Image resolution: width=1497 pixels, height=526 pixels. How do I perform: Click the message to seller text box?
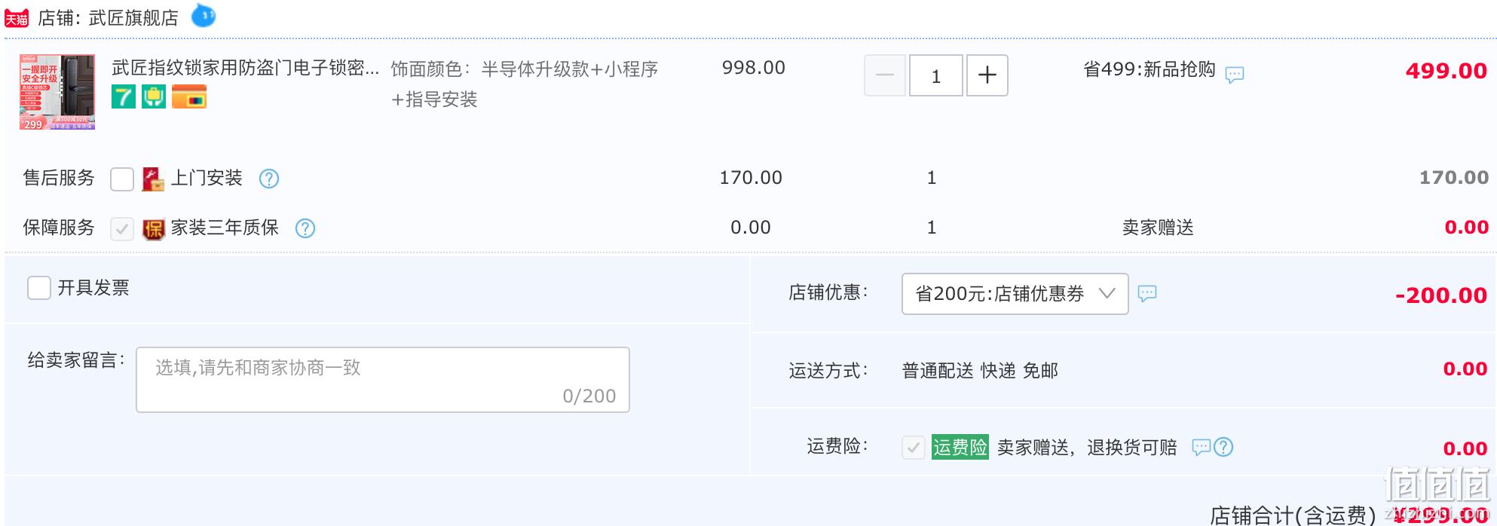pos(383,380)
